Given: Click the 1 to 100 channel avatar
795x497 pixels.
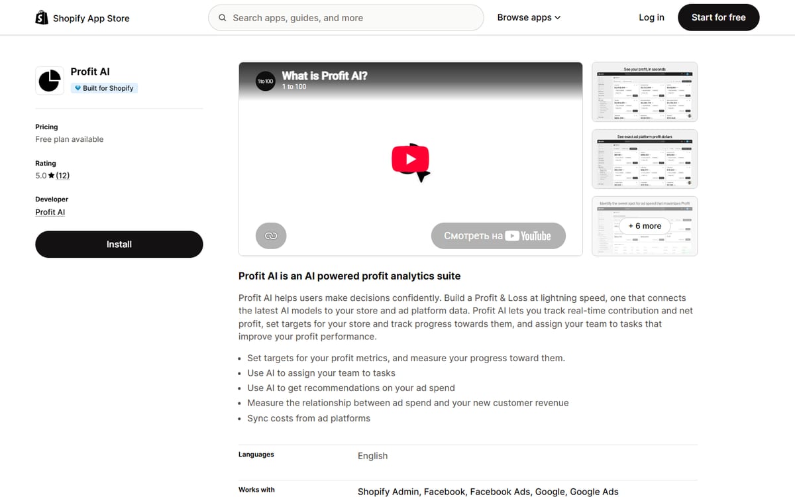Looking at the screenshot, I should [x=265, y=81].
